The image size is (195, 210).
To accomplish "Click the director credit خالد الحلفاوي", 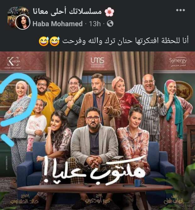I will 24,200.
